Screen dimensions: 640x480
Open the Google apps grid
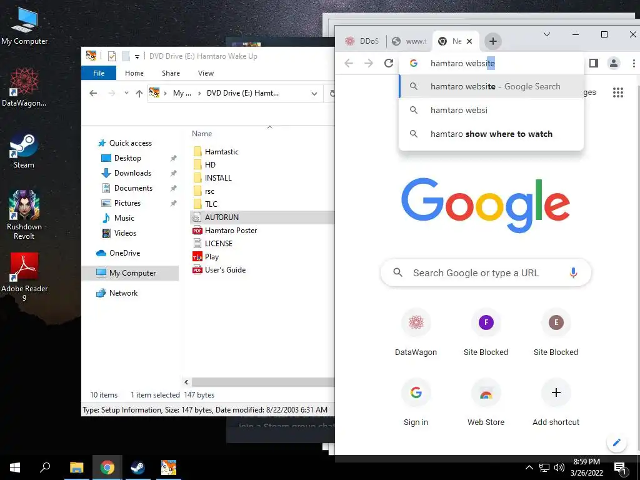(x=618, y=92)
